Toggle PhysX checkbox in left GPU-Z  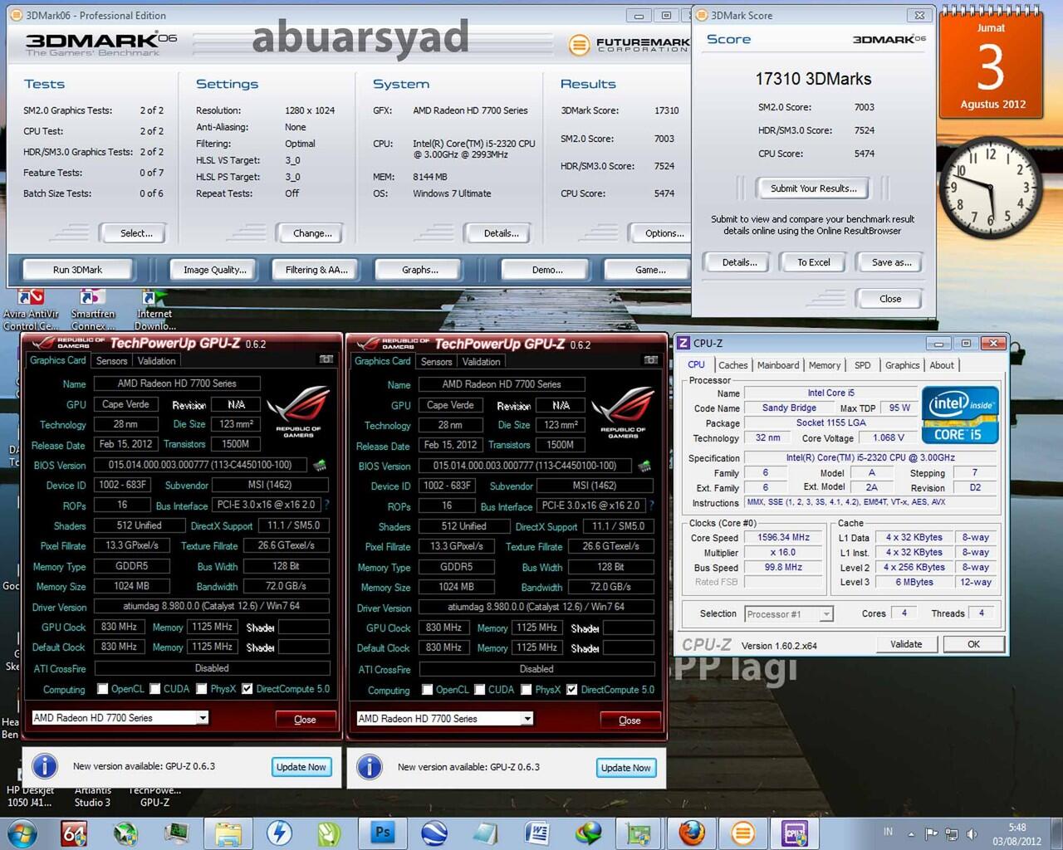pyautogui.click(x=202, y=689)
